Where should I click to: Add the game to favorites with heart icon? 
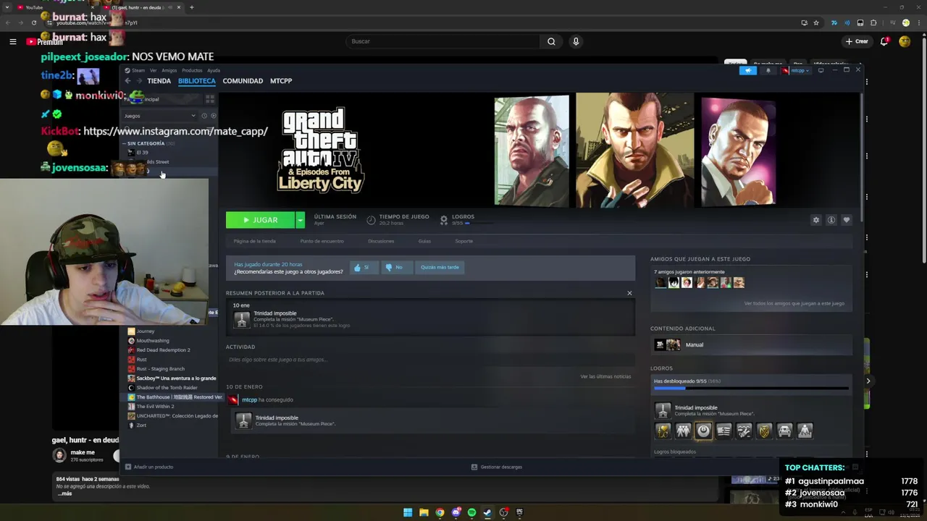pos(846,220)
